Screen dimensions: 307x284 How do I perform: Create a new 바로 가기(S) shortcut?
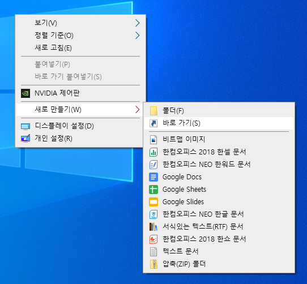coord(219,123)
